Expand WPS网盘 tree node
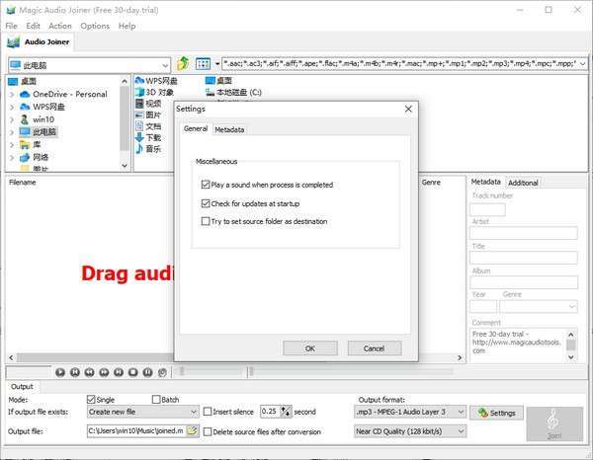This screenshot has width=593, height=460. pos(12,108)
